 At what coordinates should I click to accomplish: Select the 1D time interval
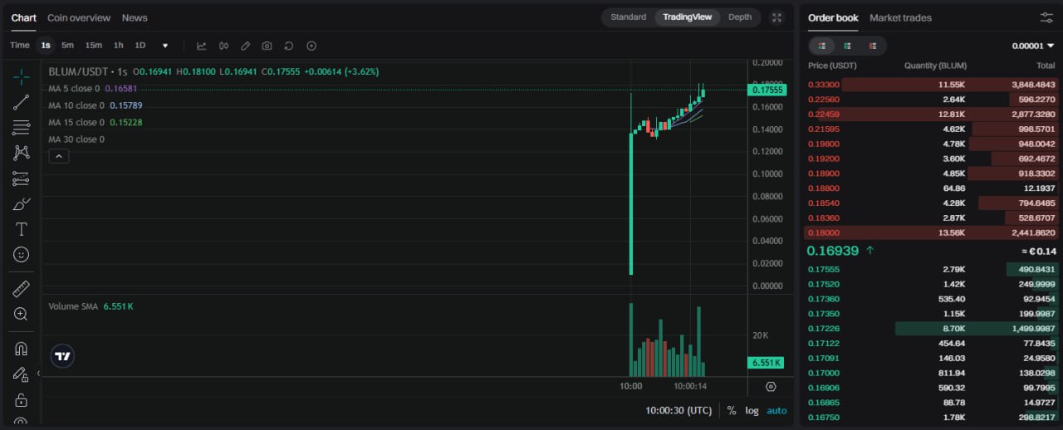coord(140,46)
